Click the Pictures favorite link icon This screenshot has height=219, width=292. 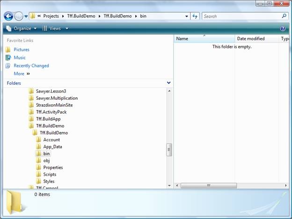tap(8, 50)
